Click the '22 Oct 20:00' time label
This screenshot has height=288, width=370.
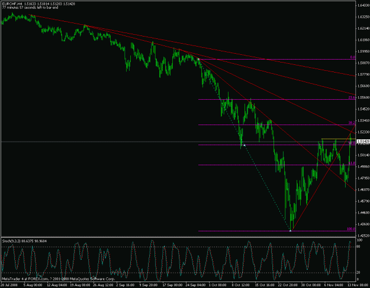click(288, 285)
